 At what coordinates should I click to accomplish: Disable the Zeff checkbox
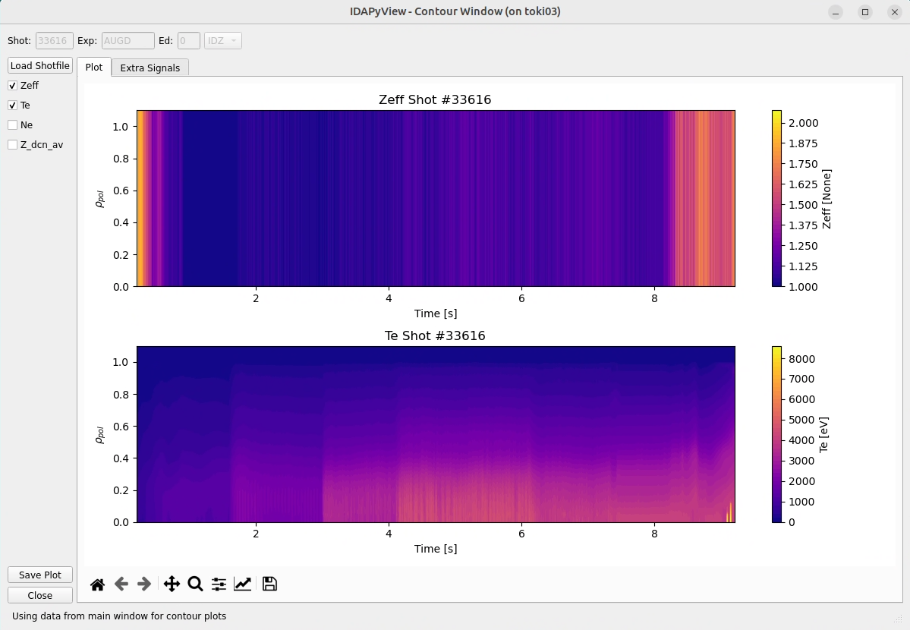click(12, 85)
